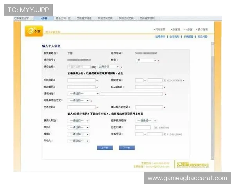
Task: Open 网站首页 in top navigation
Action: tap(160, 29)
